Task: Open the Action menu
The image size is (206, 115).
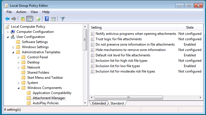Action: click(21, 12)
